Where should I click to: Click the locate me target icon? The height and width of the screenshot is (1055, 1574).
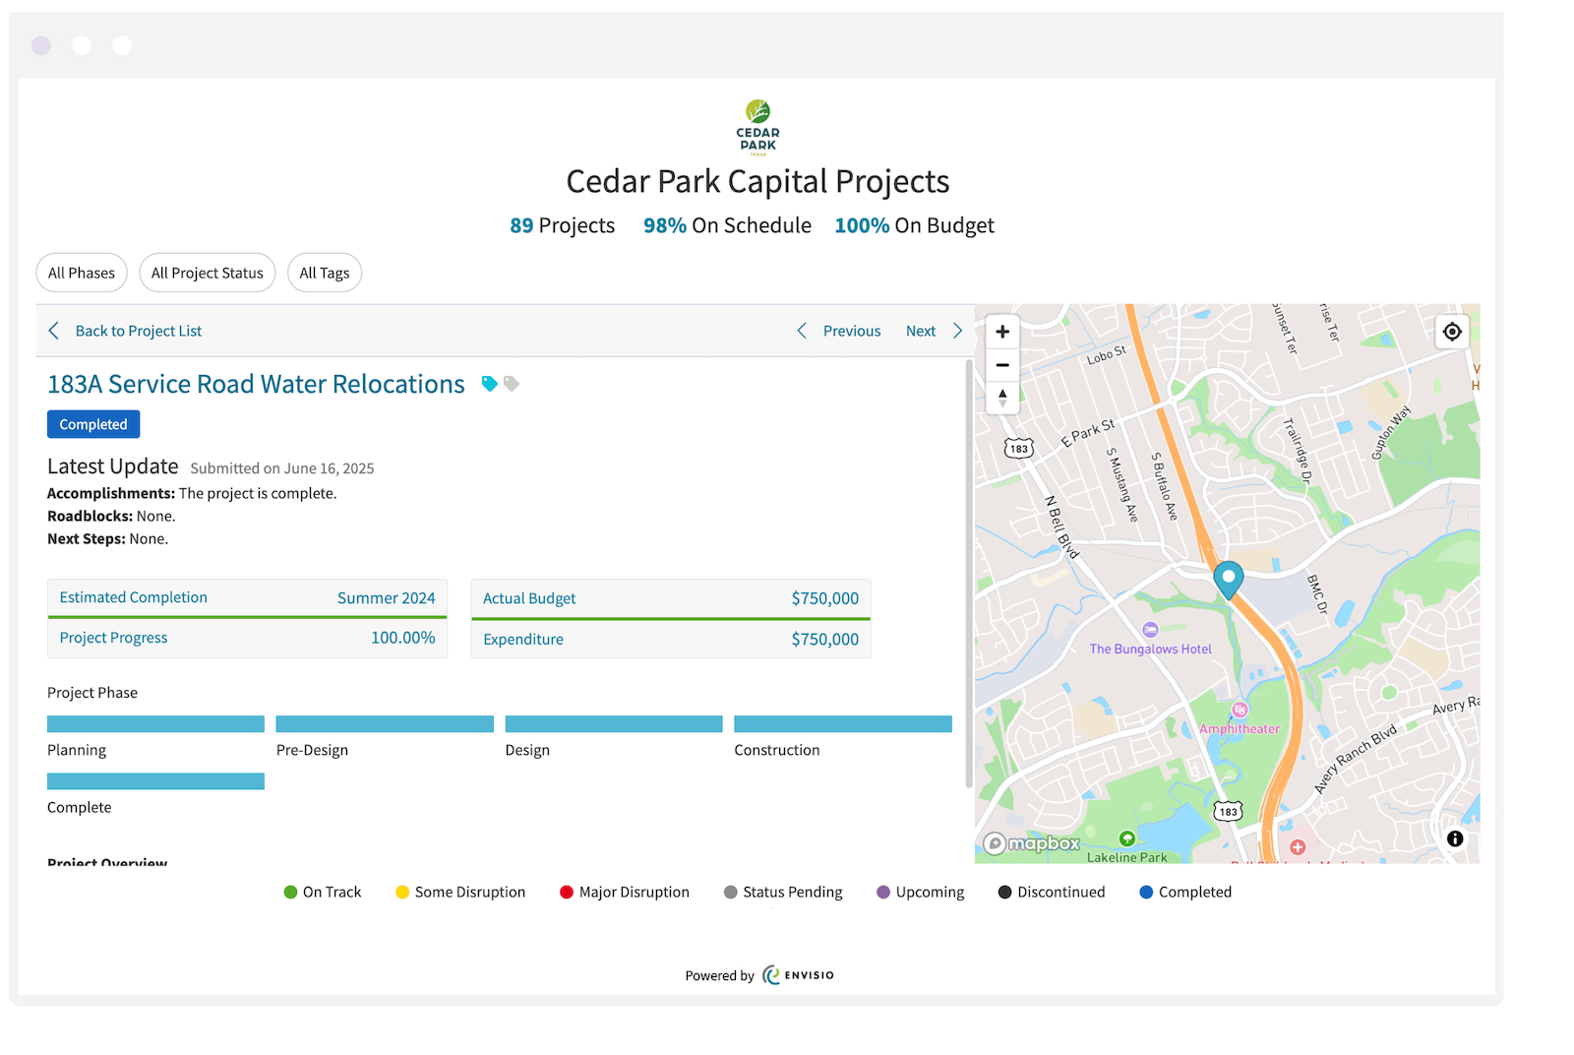pyautogui.click(x=1452, y=332)
